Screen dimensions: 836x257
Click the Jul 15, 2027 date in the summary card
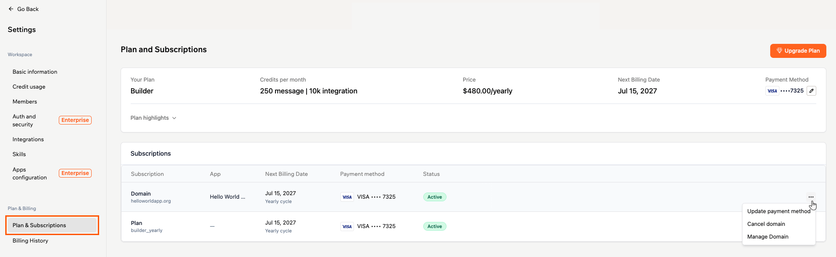637,91
